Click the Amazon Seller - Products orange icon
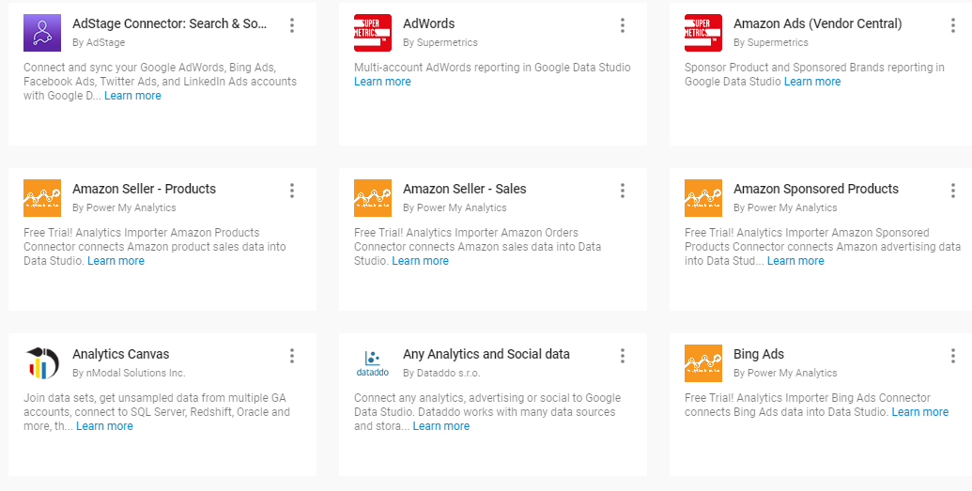The height and width of the screenshot is (491, 972). pyautogui.click(x=42, y=198)
